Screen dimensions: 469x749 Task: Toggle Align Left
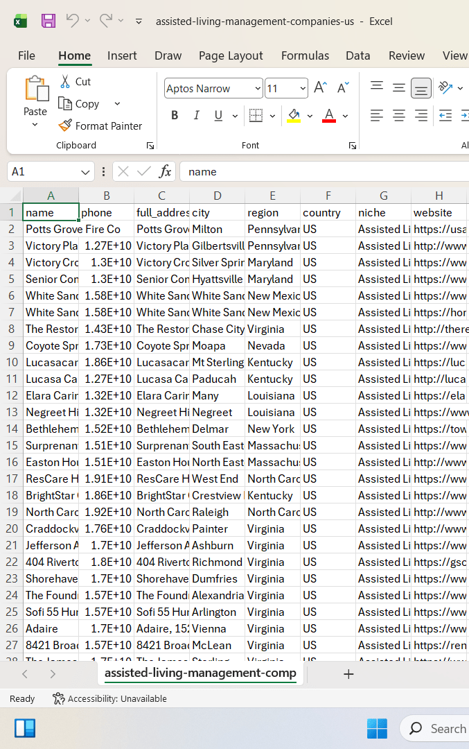click(377, 115)
